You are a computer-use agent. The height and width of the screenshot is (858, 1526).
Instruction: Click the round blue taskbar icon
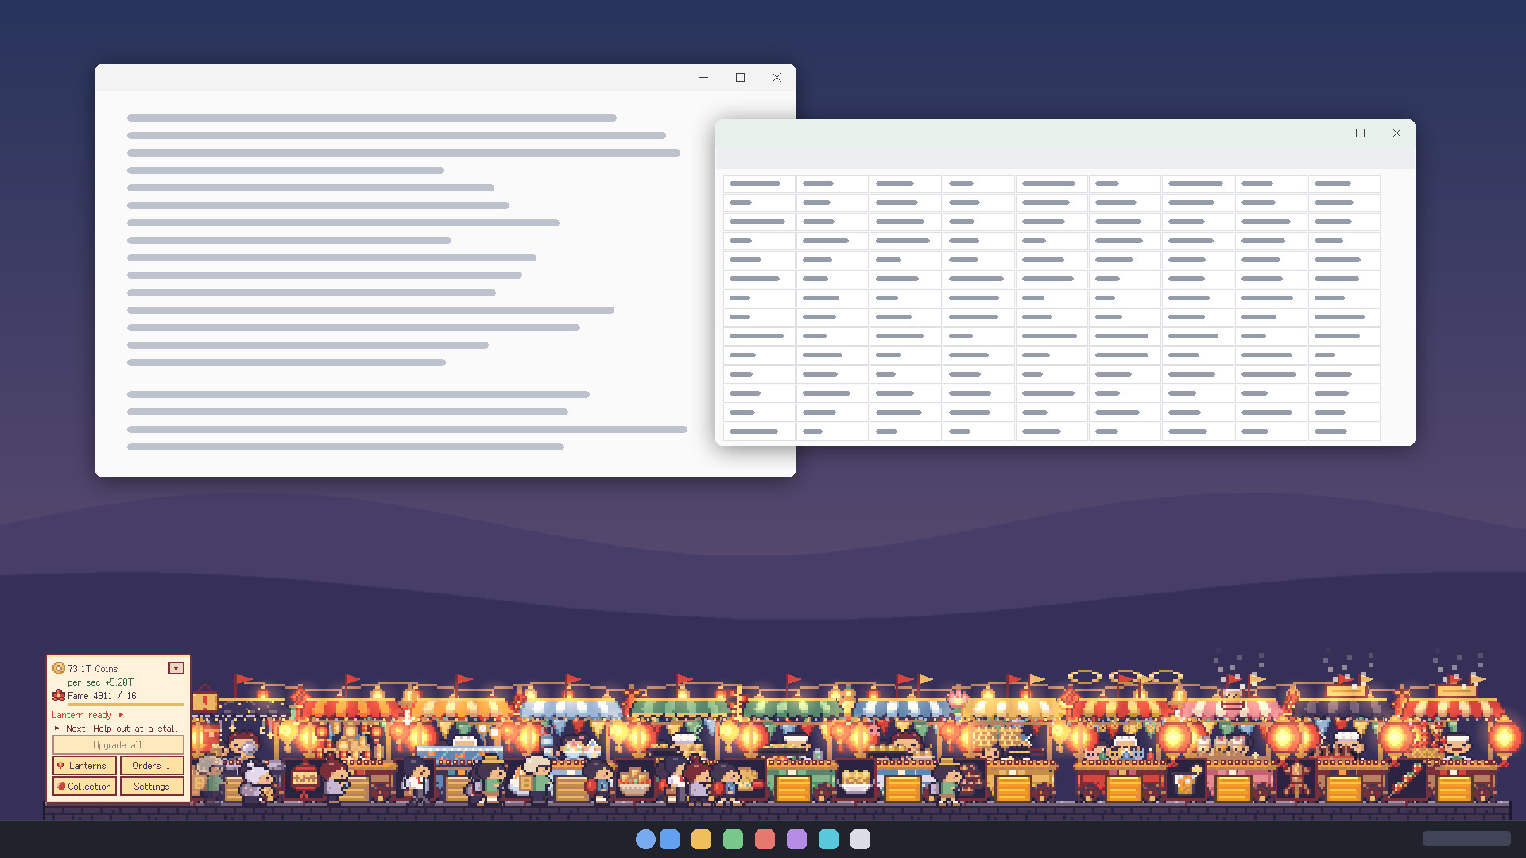point(646,839)
